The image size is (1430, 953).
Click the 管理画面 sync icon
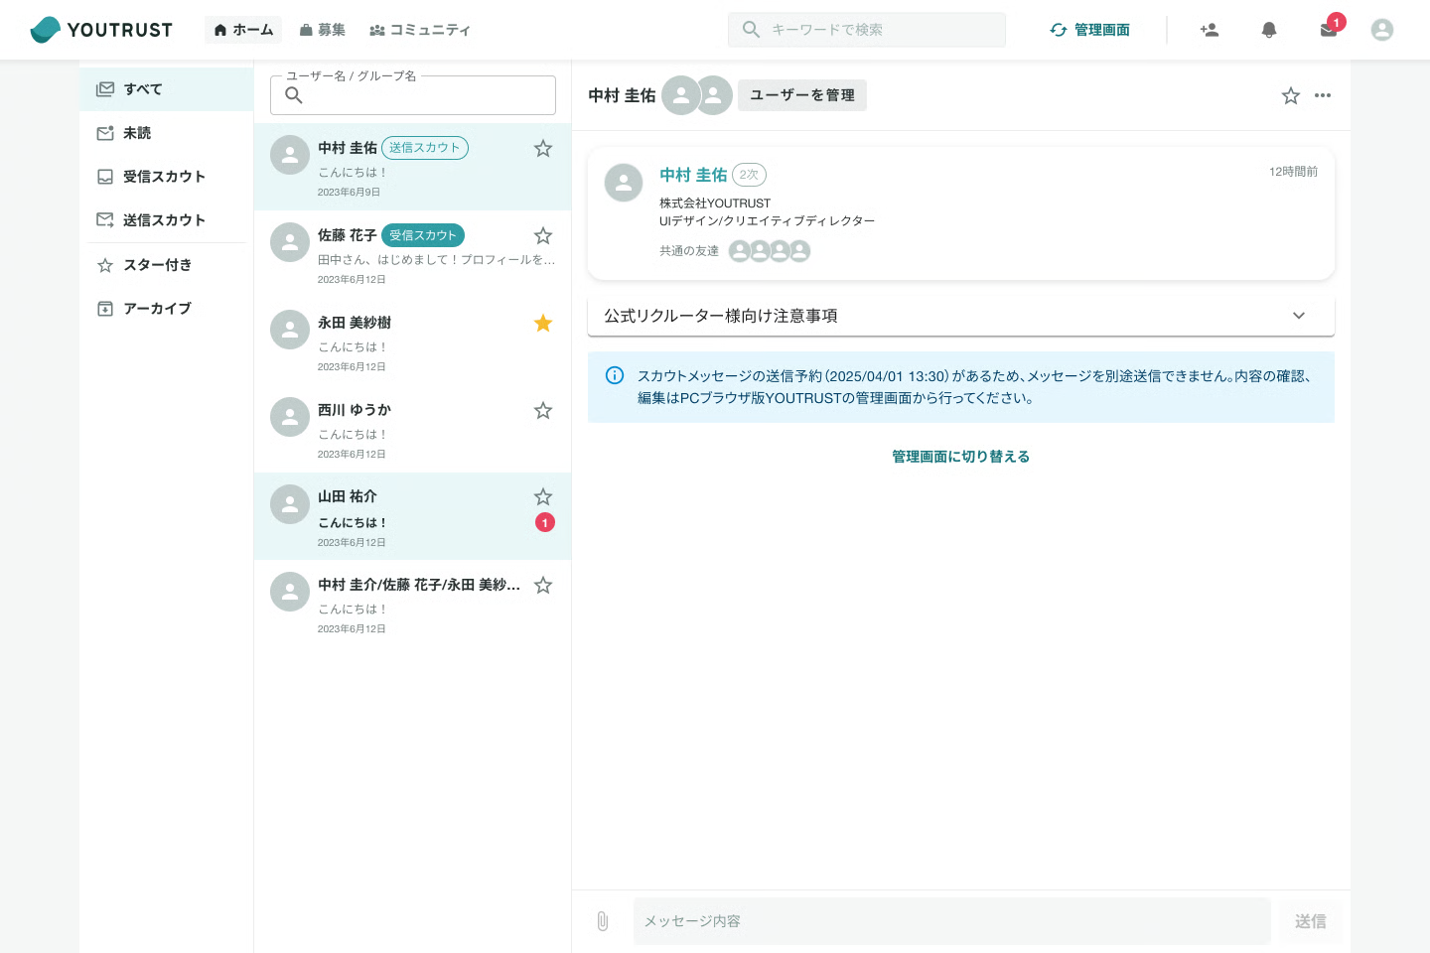pos(1058,30)
